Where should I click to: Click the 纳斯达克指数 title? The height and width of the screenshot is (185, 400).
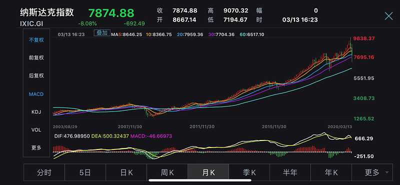pyautogui.click(x=47, y=12)
